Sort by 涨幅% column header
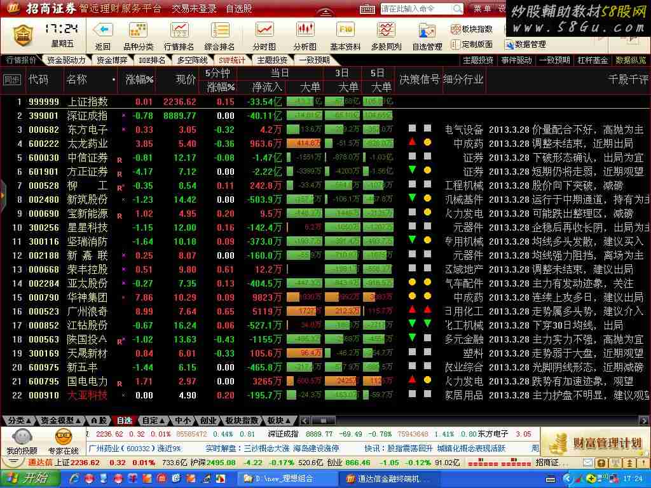651x488 pixels. 139,79
